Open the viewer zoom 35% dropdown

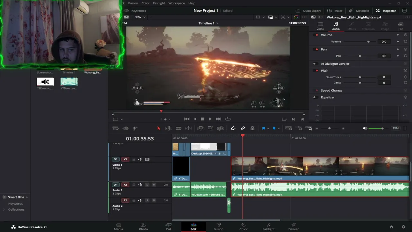[x=140, y=17]
